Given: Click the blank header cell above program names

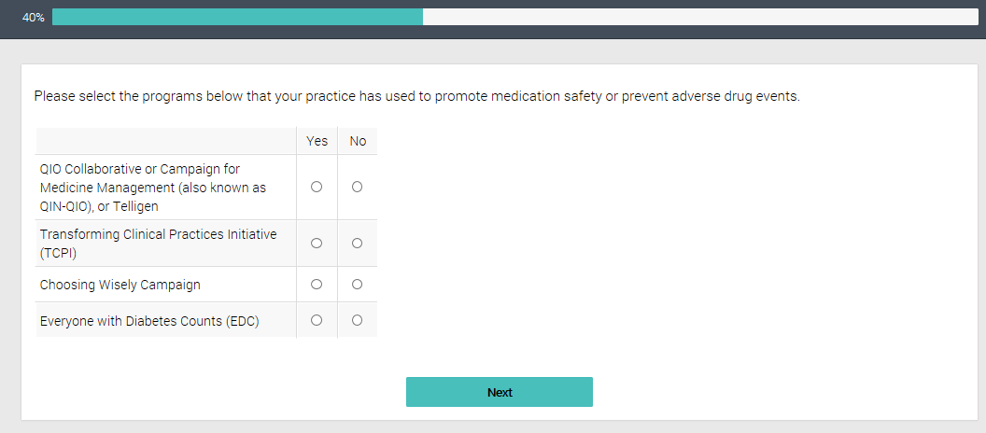Looking at the screenshot, I should pyautogui.click(x=165, y=141).
